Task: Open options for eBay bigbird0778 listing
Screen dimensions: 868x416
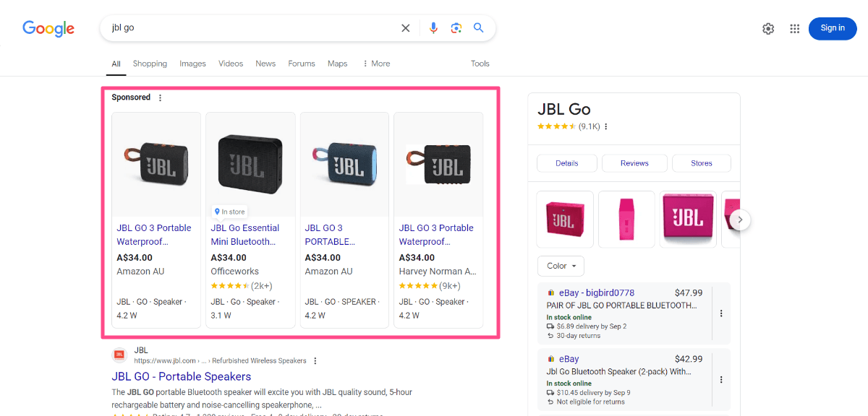Action: [x=720, y=313]
